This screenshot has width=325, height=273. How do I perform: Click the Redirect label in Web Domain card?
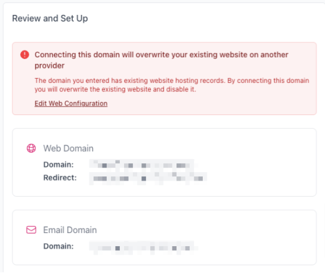coord(60,178)
